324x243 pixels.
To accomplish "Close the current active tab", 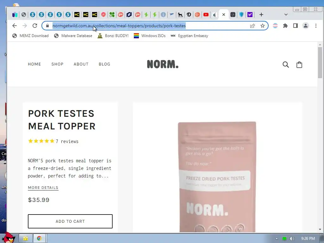I will pos(224,15).
